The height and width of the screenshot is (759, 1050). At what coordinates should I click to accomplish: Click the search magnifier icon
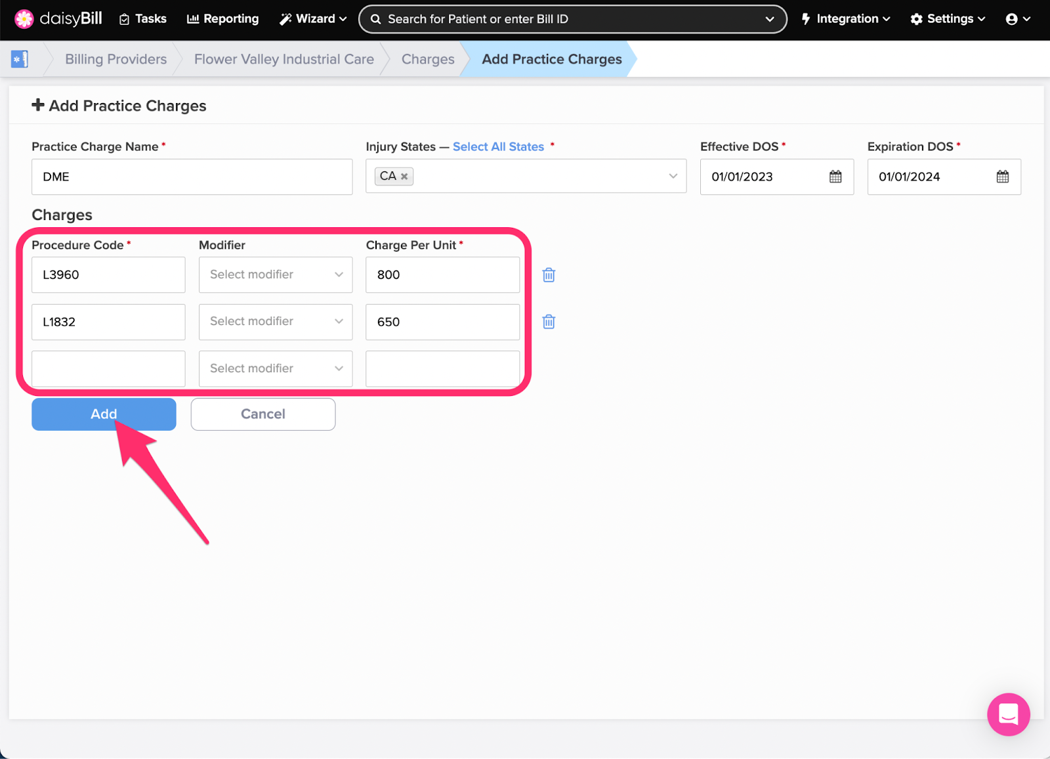(x=376, y=19)
